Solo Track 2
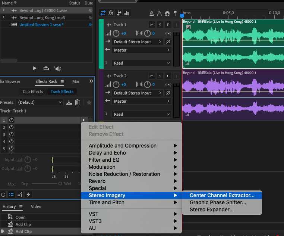The height and width of the screenshot is (236, 284). (160, 76)
